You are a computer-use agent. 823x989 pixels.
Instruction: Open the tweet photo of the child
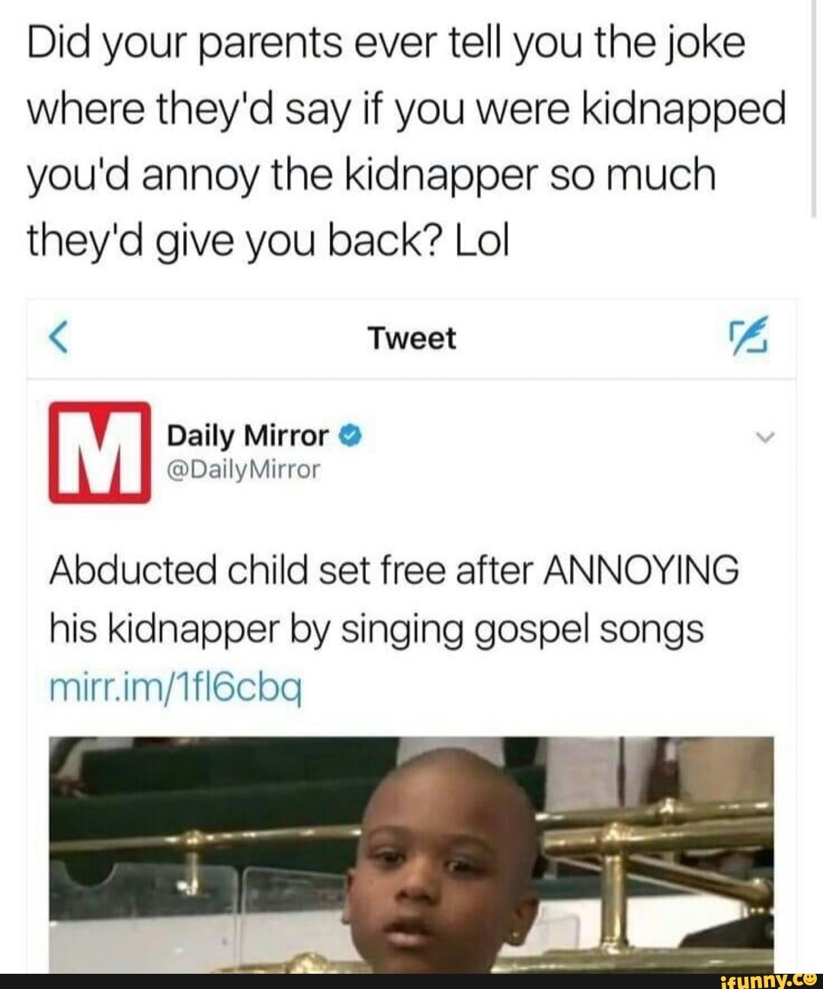pos(411,854)
